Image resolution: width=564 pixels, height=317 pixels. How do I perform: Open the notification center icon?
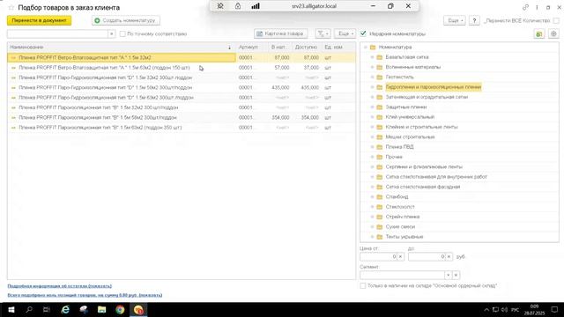coord(554,309)
